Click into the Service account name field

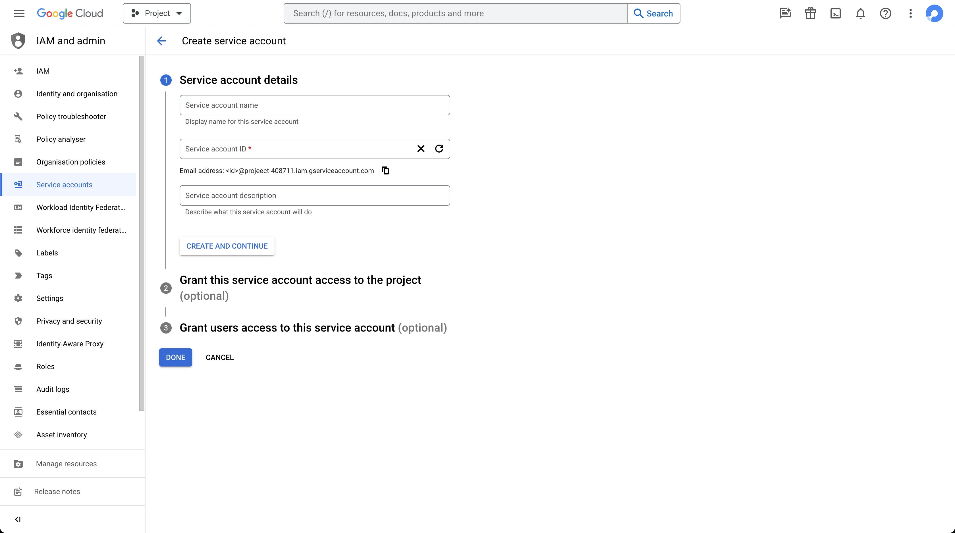(314, 105)
